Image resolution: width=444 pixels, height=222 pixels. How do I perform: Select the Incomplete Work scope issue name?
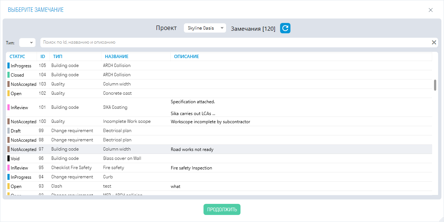(x=127, y=121)
